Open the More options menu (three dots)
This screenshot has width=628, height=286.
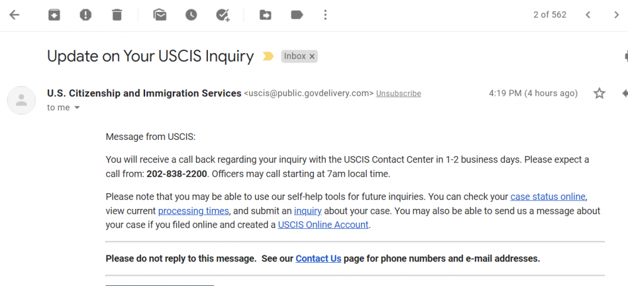coord(325,15)
